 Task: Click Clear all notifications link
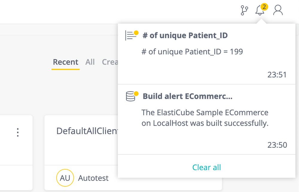[x=207, y=167]
